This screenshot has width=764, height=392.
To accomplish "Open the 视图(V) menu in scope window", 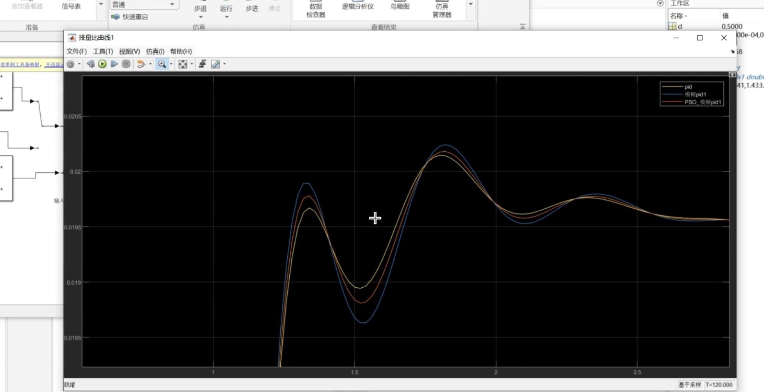I will click(x=130, y=51).
